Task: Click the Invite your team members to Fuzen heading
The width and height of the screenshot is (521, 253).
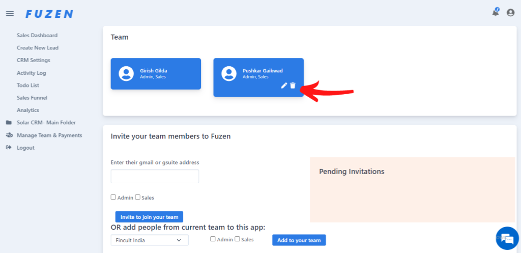Action: click(170, 136)
